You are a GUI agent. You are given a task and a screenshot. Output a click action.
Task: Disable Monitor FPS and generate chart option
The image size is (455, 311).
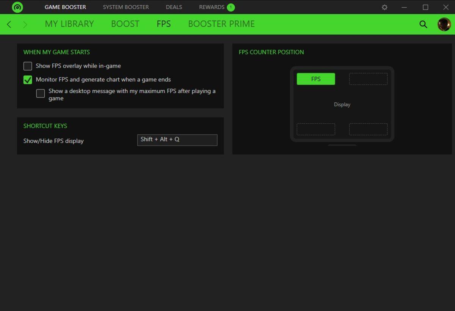click(27, 80)
